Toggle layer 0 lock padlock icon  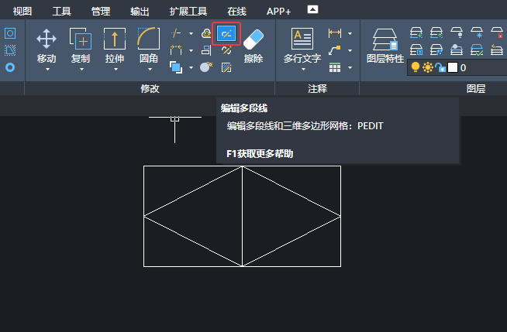pos(440,67)
